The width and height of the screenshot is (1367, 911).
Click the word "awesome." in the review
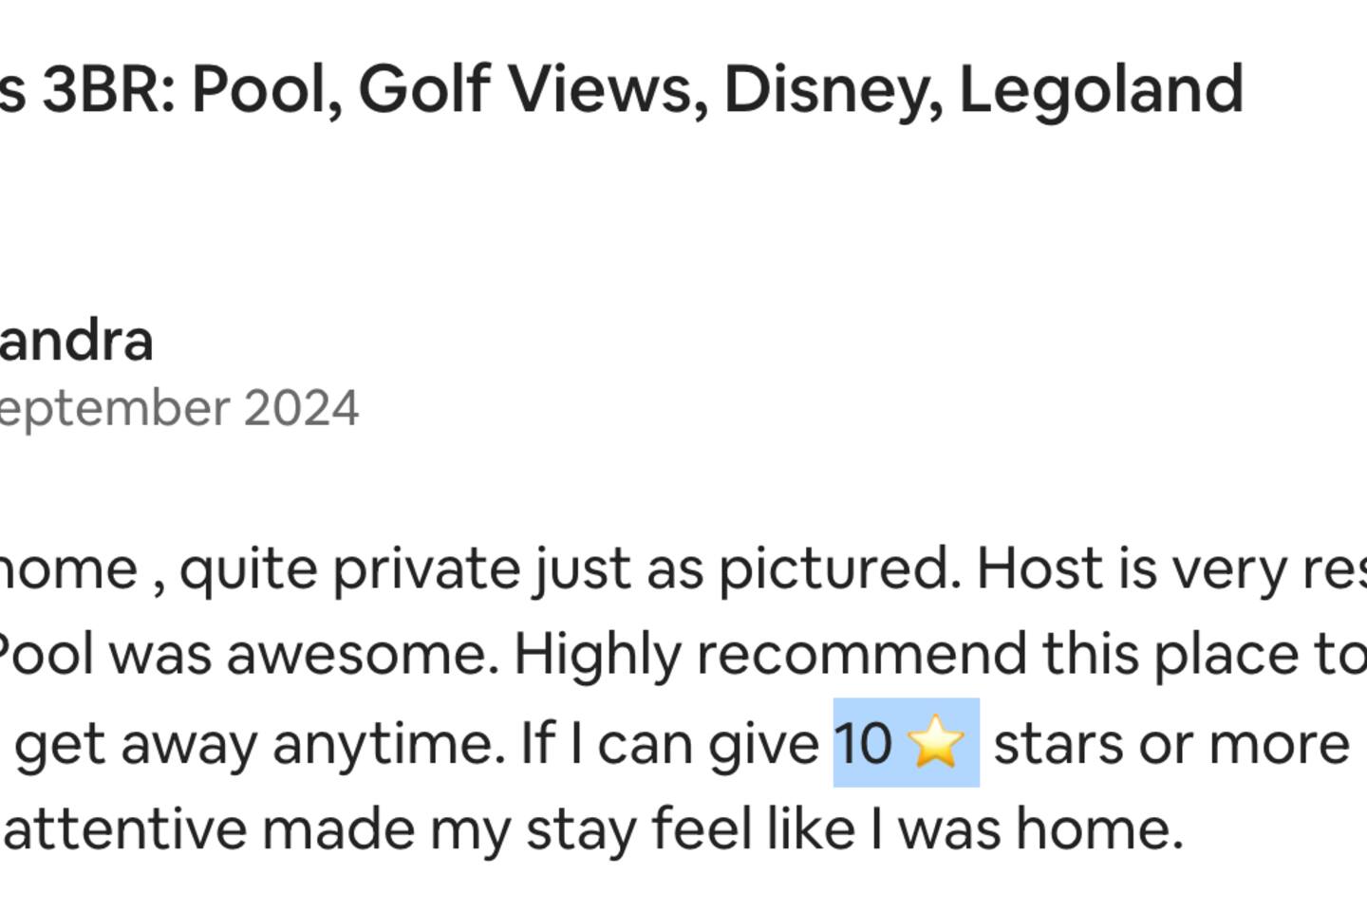[363, 654]
